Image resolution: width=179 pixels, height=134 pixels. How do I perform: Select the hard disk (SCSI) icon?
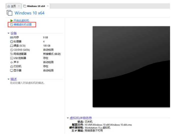(12, 46)
